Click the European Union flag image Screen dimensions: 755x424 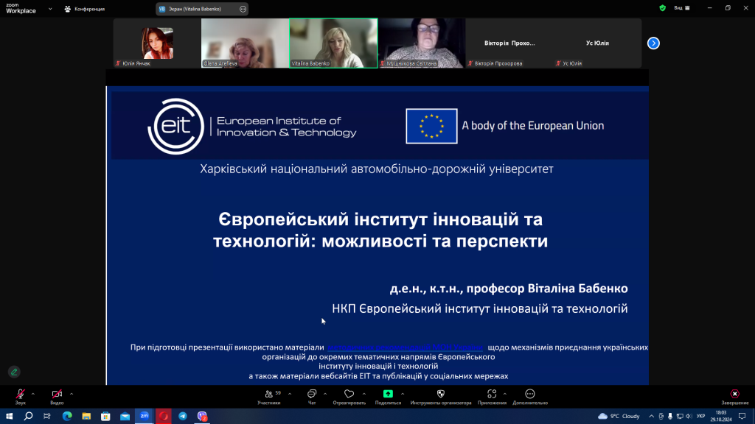click(x=431, y=126)
